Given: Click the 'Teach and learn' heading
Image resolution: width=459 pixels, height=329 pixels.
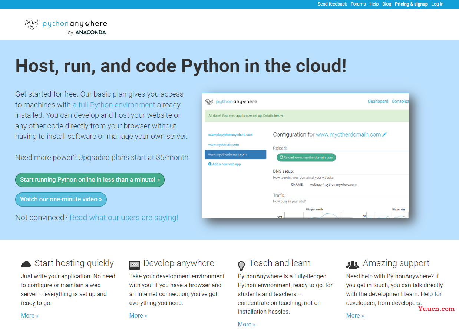Looking at the screenshot, I should [280, 263].
